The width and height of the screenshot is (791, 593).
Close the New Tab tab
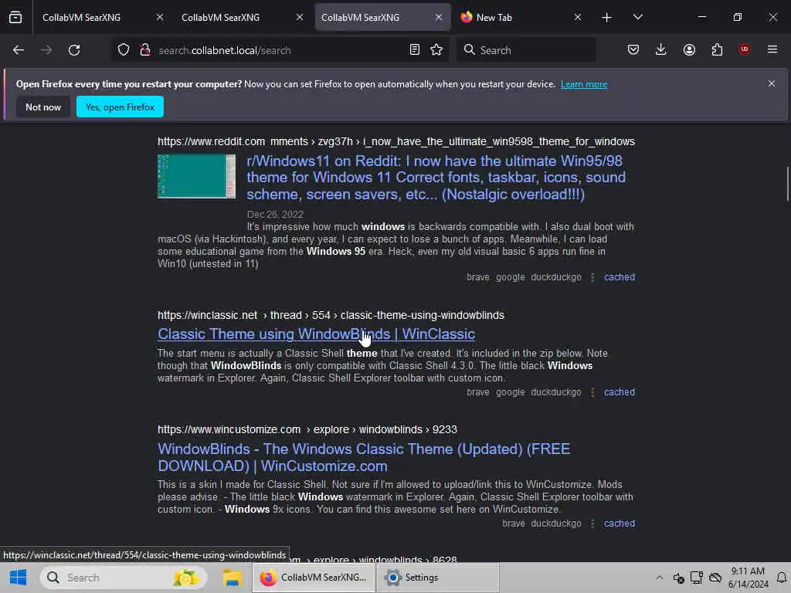tap(578, 17)
